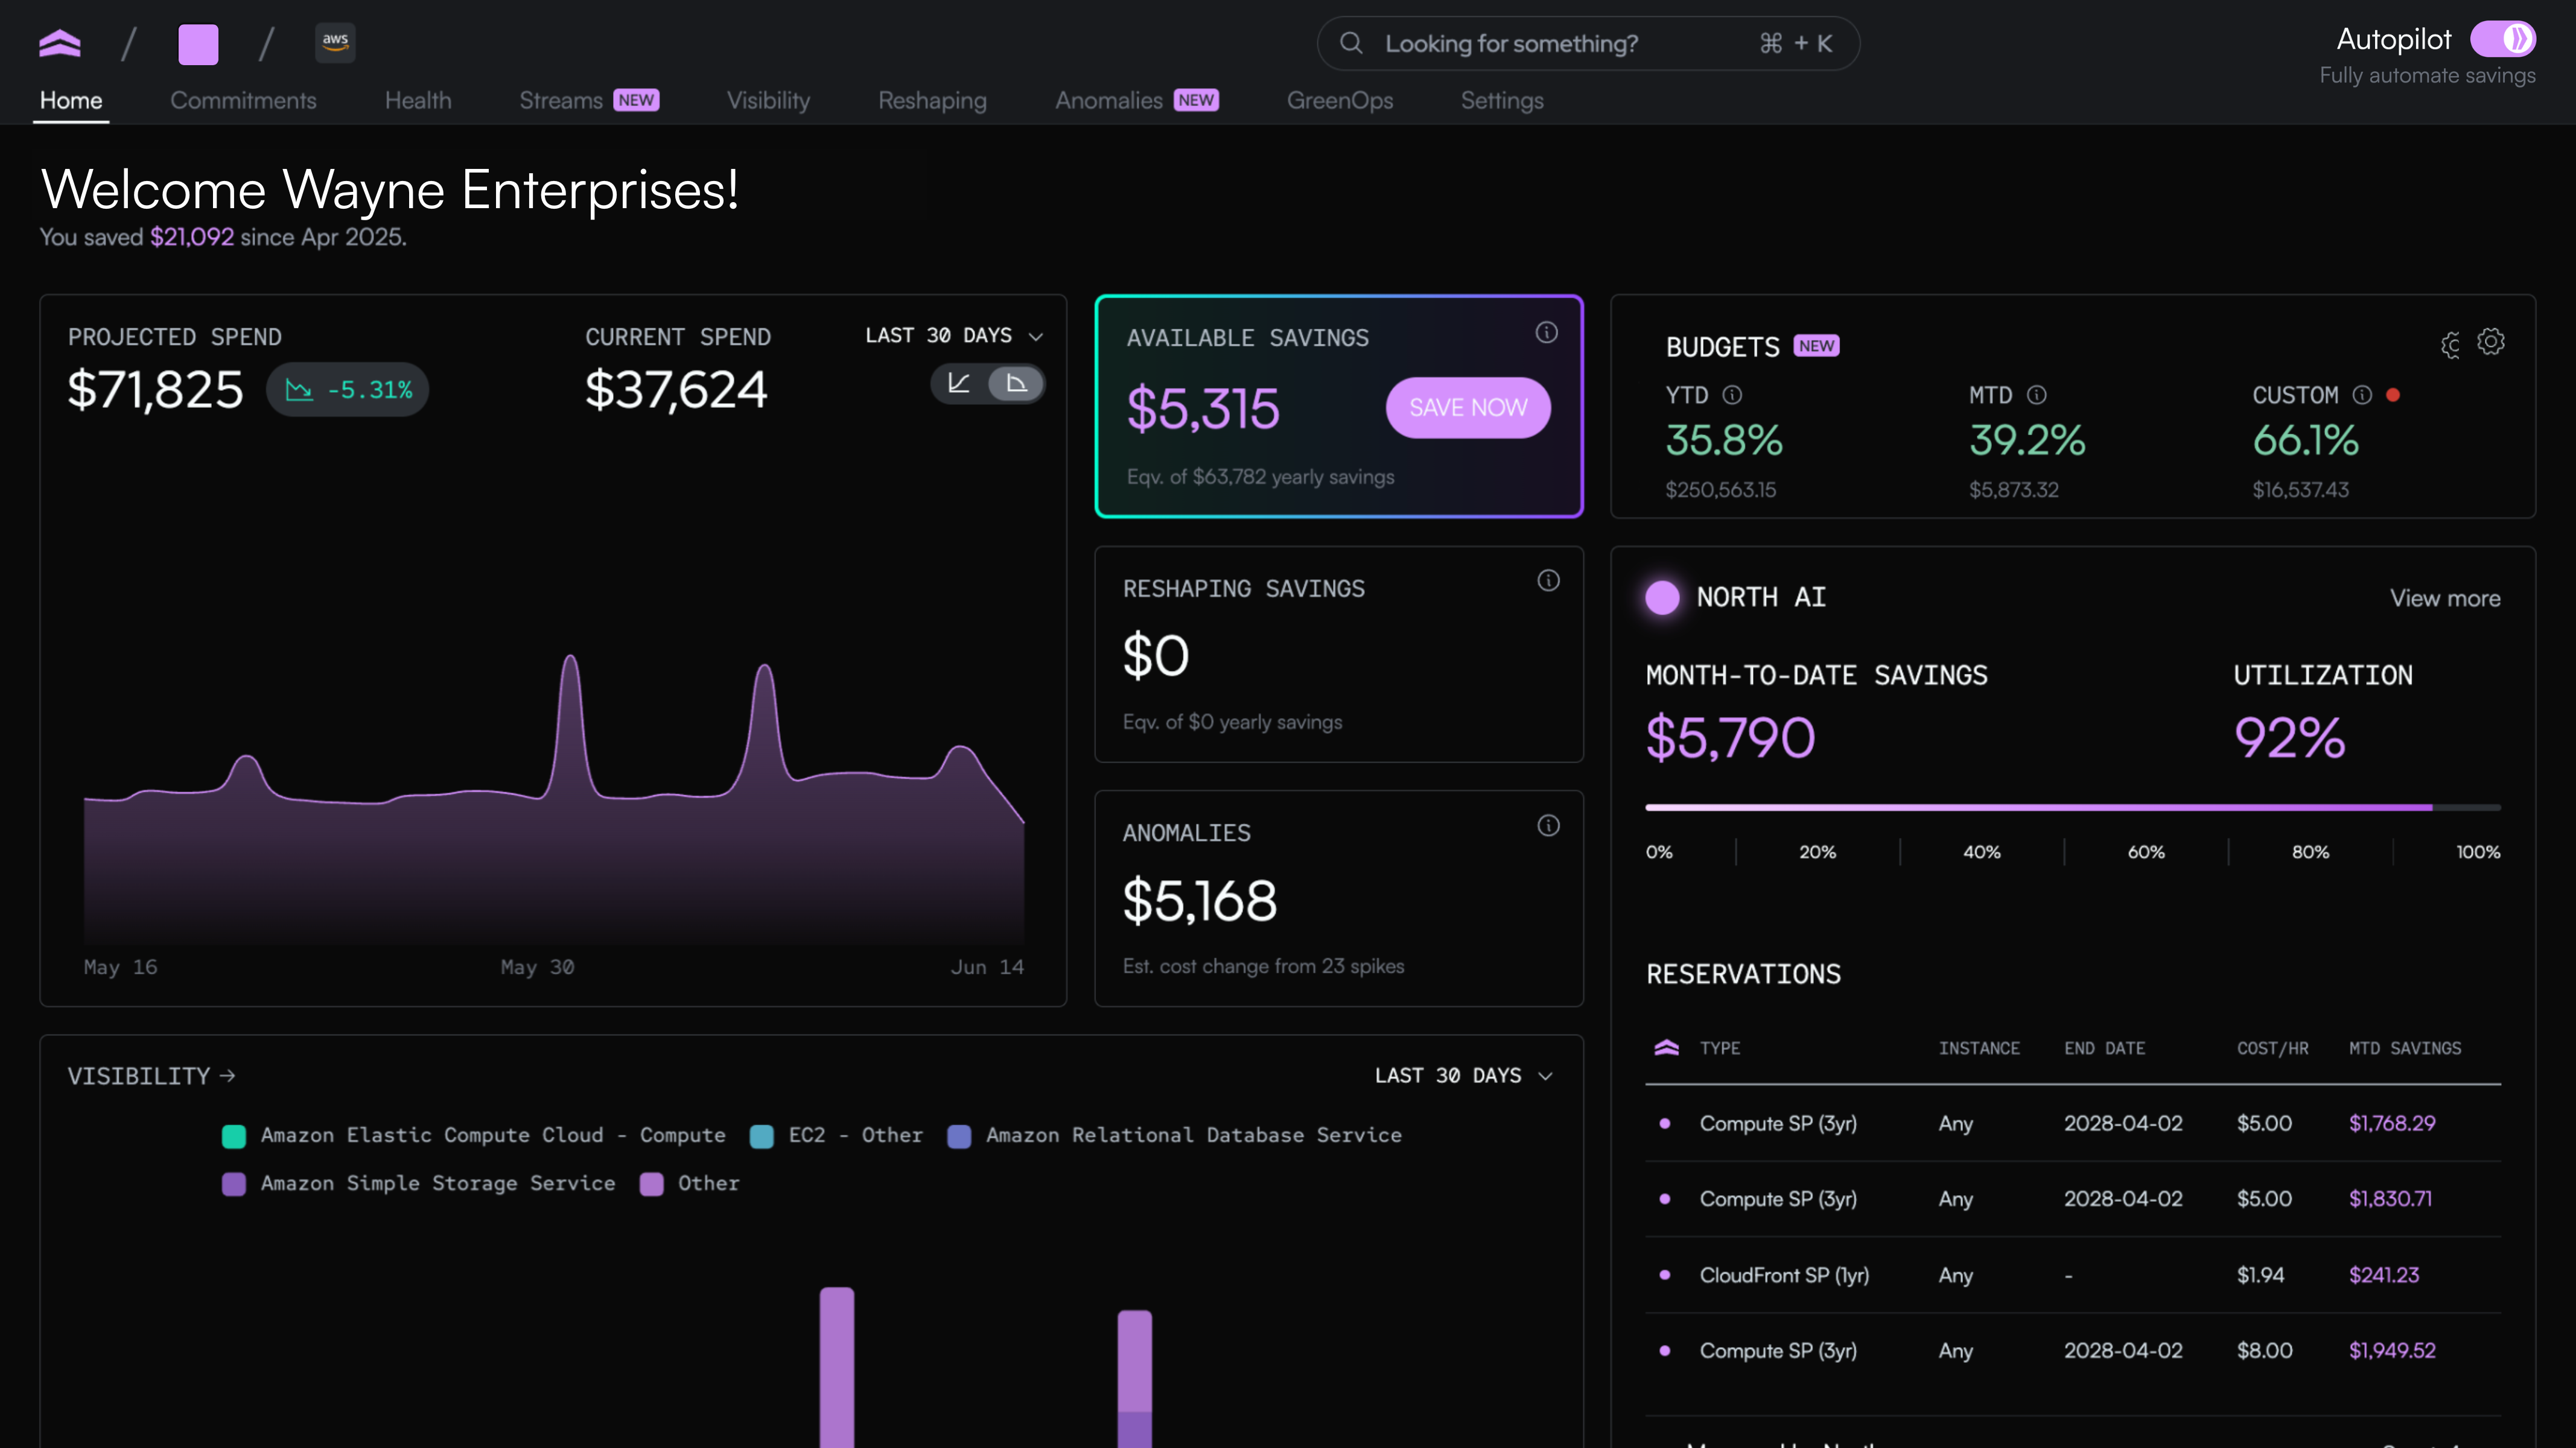Click the MTD SAVINGS column header

coord(2405,1049)
